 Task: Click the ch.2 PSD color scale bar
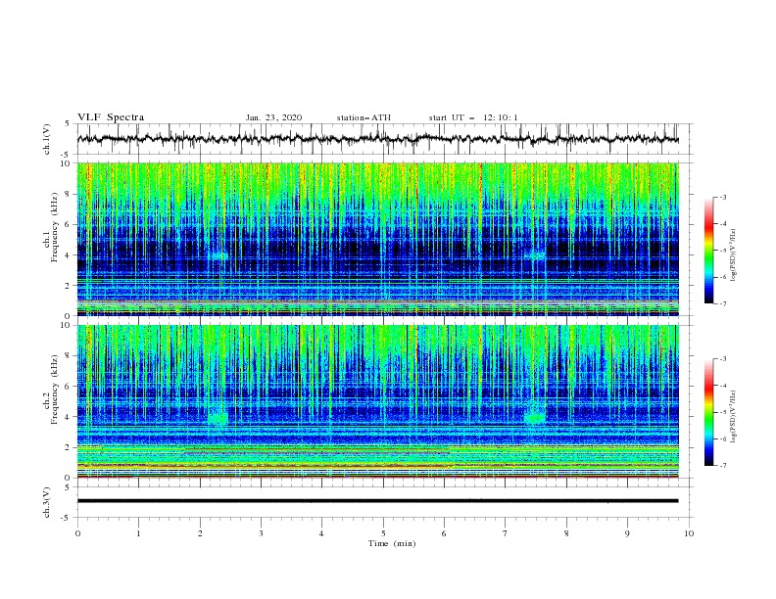709,412
